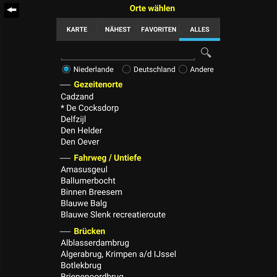This screenshot has width=277, height=277.
Task: Collapse the Fahrweg / Untiefe section
Action: point(107,158)
